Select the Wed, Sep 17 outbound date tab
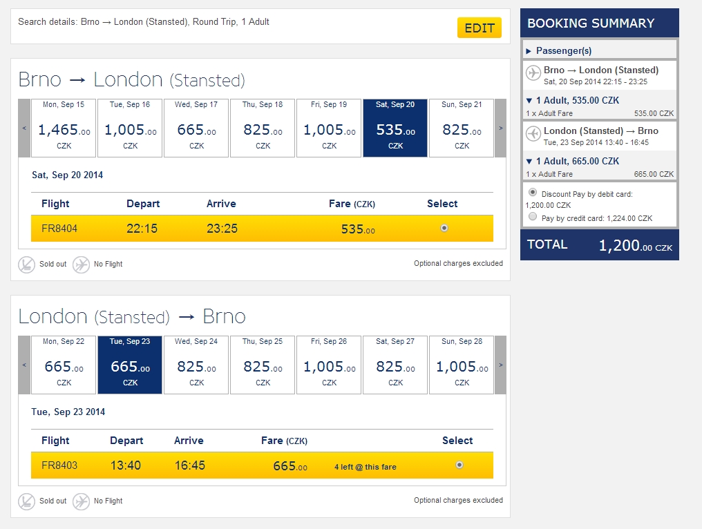This screenshot has height=529, width=702. 196,128
